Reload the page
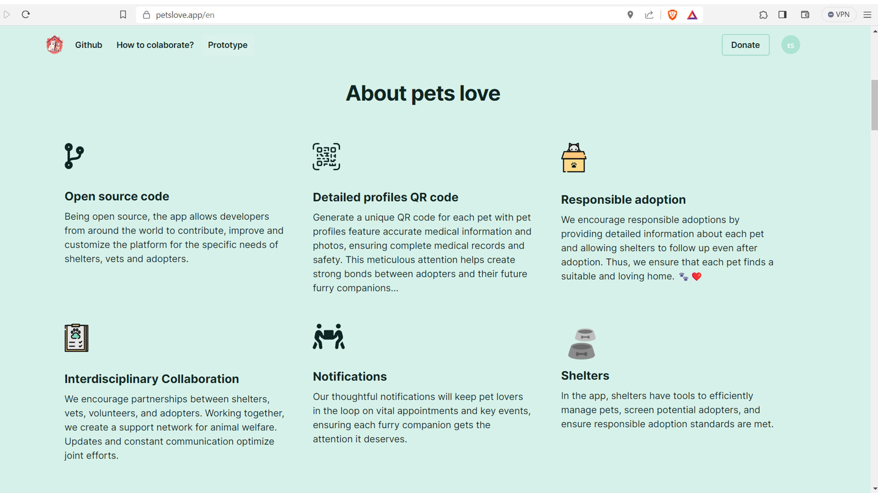 pyautogui.click(x=26, y=15)
